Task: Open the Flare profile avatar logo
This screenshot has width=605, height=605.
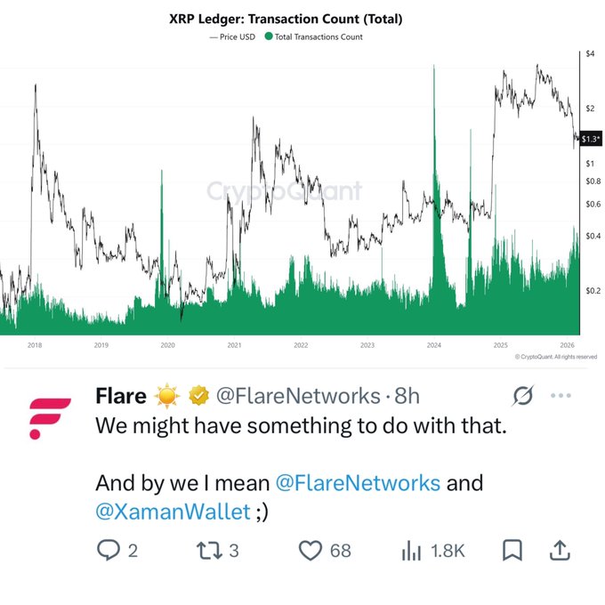Action: pyautogui.click(x=50, y=417)
